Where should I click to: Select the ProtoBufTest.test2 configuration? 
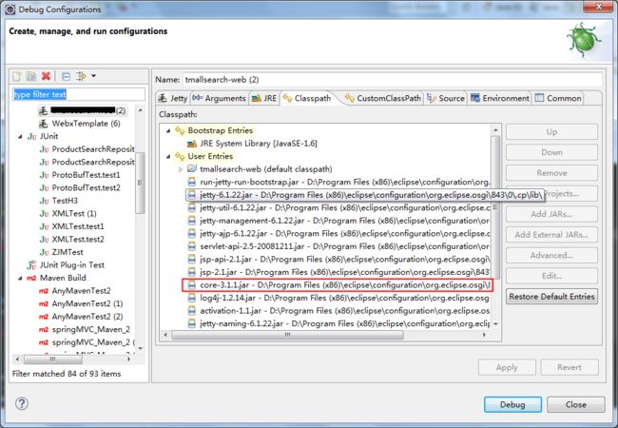pyautogui.click(x=86, y=187)
